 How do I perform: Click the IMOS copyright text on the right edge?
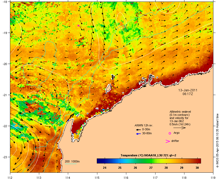tap(218, 141)
